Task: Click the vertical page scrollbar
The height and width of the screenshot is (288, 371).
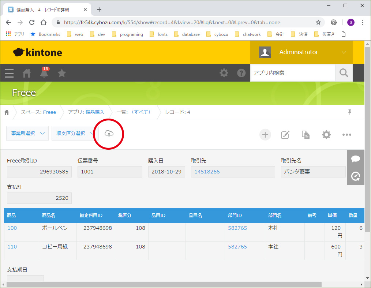Action: point(367,140)
